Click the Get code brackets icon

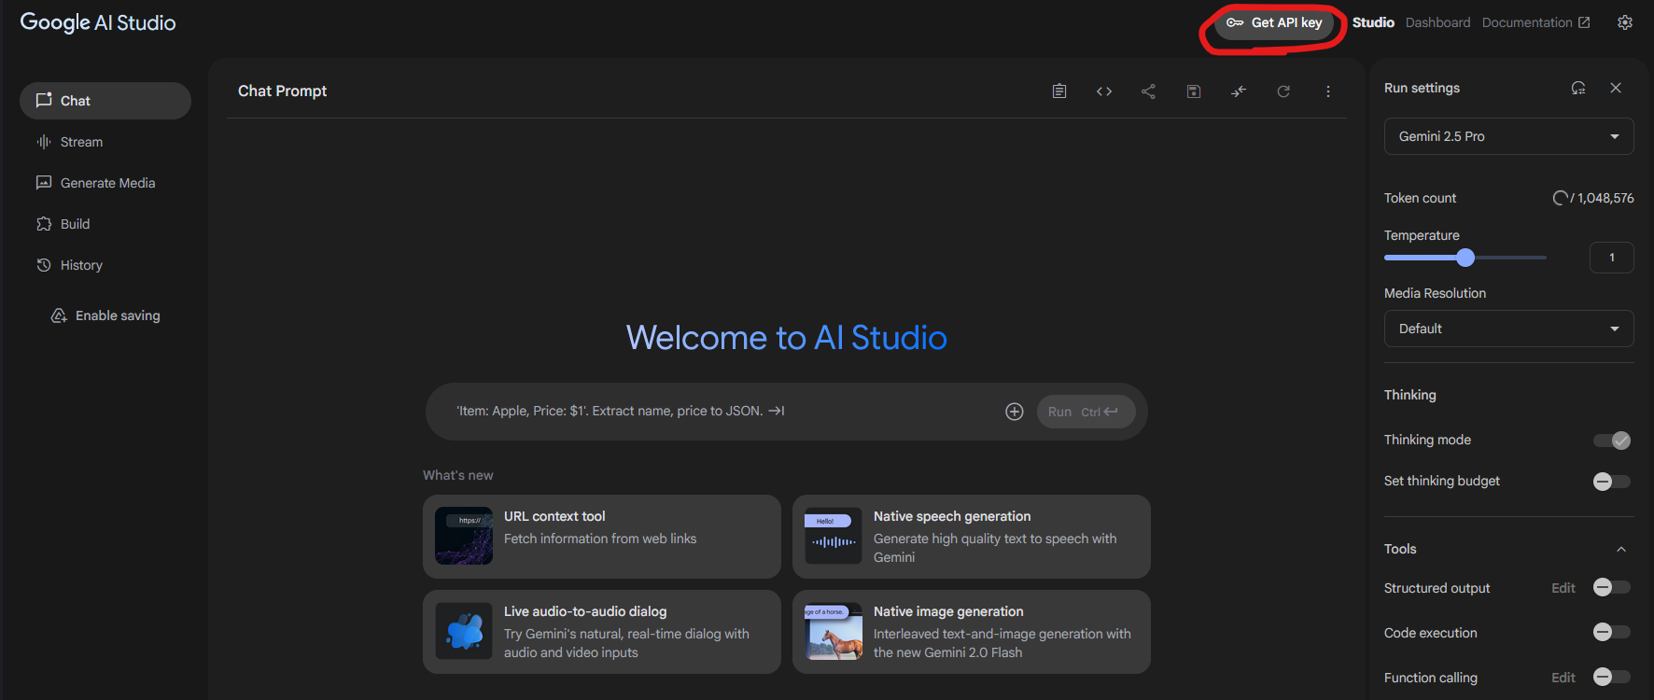[1104, 91]
